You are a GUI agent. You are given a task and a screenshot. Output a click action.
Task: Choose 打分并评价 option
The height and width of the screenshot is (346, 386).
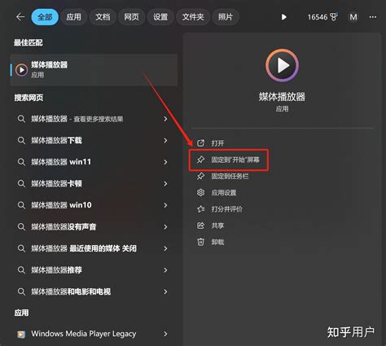click(x=226, y=209)
